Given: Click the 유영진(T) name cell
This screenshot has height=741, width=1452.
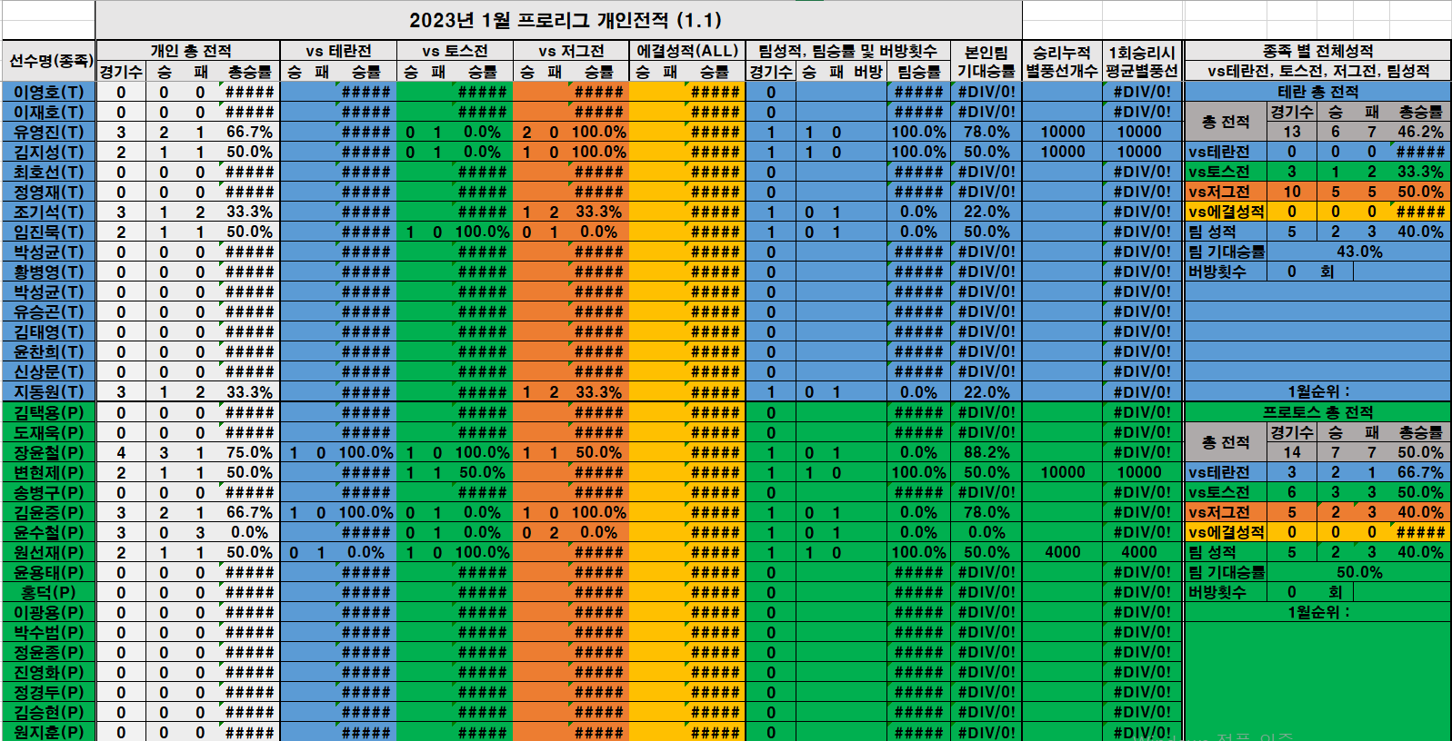Looking at the screenshot, I should click(49, 132).
